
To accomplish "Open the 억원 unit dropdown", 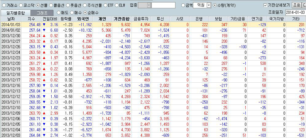I will click(209, 5).
